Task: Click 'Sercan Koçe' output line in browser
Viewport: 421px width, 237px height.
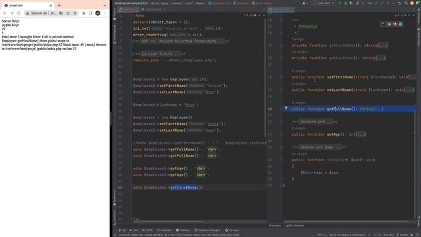Action: [x=11, y=21]
